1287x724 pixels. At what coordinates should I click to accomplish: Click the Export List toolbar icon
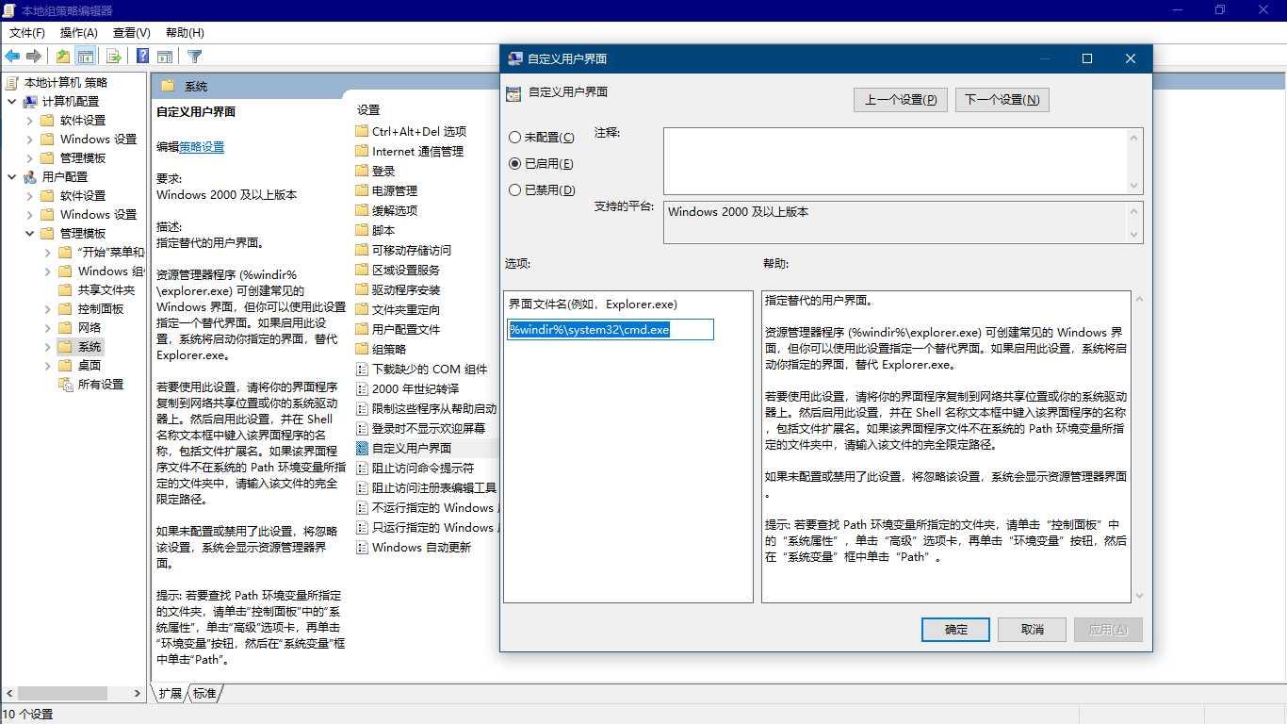tap(113, 57)
